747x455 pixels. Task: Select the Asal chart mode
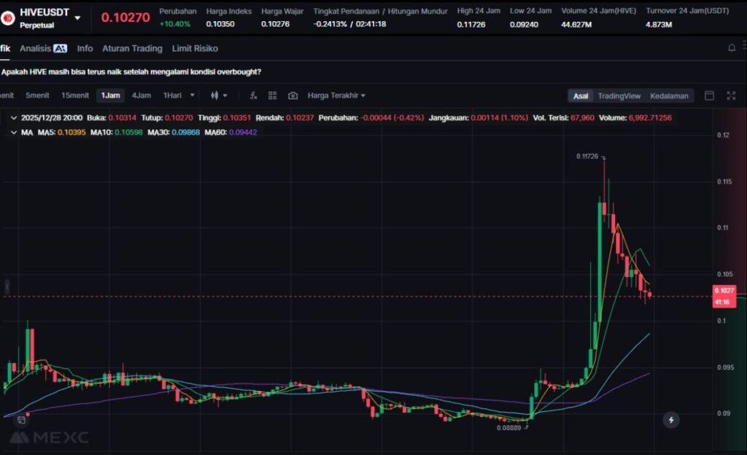(x=581, y=96)
